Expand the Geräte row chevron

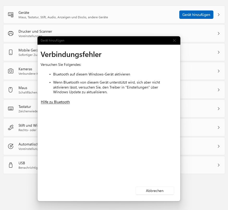219,15
